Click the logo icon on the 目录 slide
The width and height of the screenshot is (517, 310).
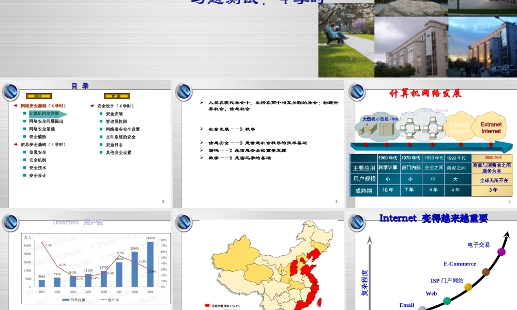tap(10, 92)
